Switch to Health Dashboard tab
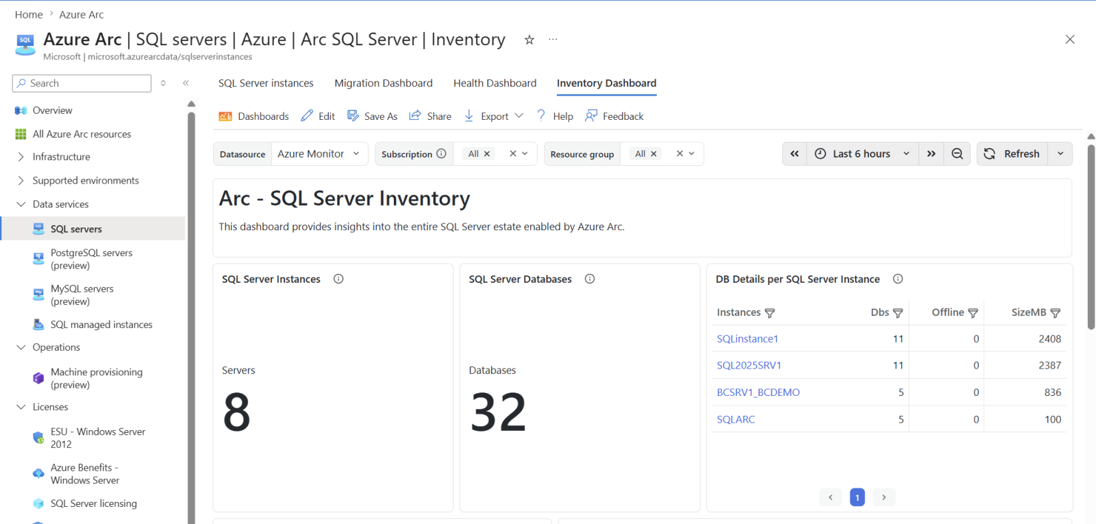Image resolution: width=1096 pixels, height=524 pixels. click(x=495, y=84)
